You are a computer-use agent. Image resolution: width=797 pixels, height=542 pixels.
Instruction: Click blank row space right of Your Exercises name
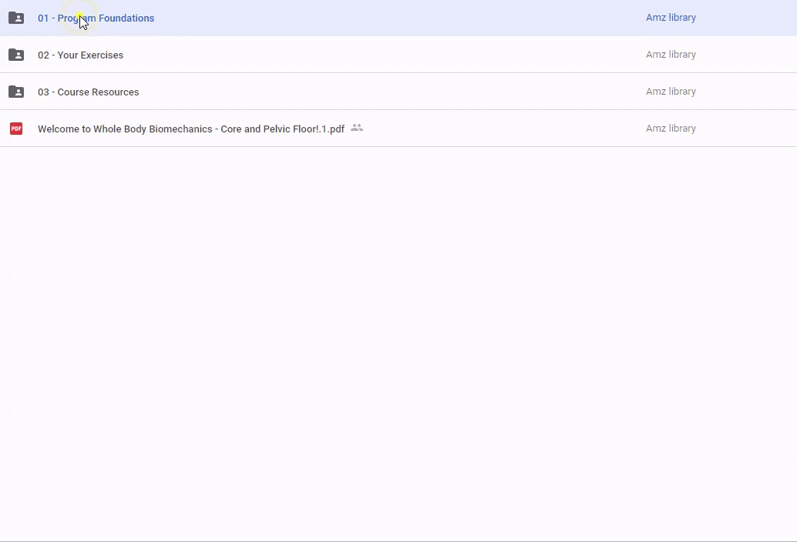pyautogui.click(x=385, y=55)
